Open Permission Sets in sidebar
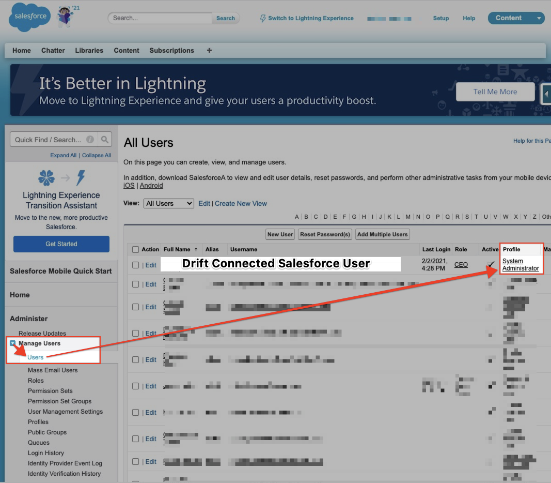This screenshot has width=551, height=483. (50, 391)
